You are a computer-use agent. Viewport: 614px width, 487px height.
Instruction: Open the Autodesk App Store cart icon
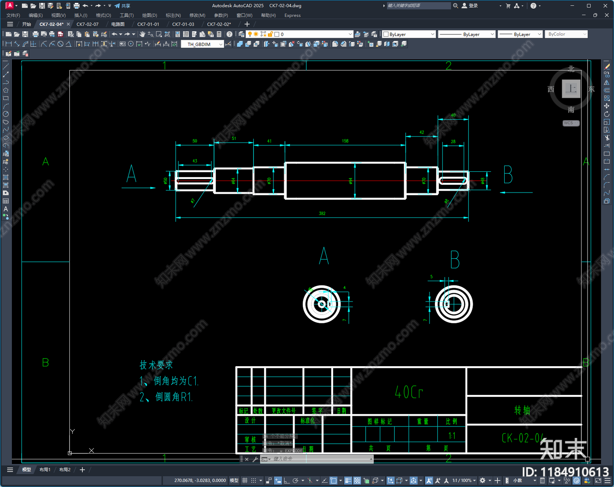click(x=508, y=6)
